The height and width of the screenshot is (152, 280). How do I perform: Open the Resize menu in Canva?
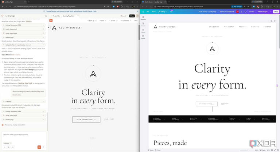pyautogui.click(x=153, y=12)
